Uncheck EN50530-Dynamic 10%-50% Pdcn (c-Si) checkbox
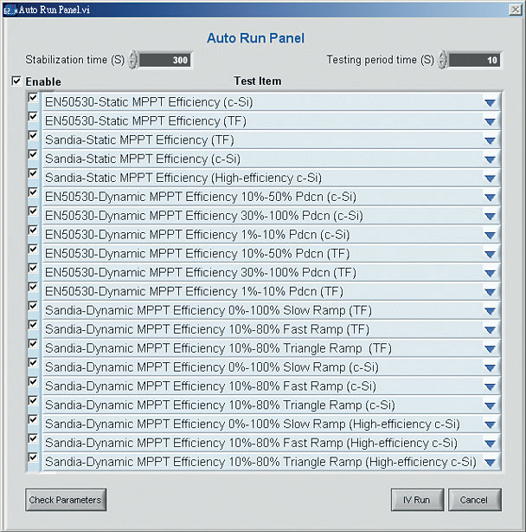Screen dimensions: 526x532 click(33, 192)
